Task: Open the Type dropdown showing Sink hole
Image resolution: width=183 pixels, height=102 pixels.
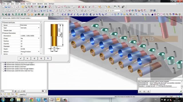Action: pos(39,28)
